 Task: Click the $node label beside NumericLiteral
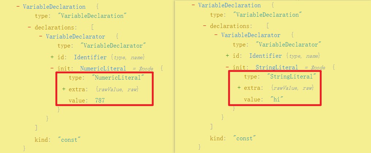pos(146,69)
